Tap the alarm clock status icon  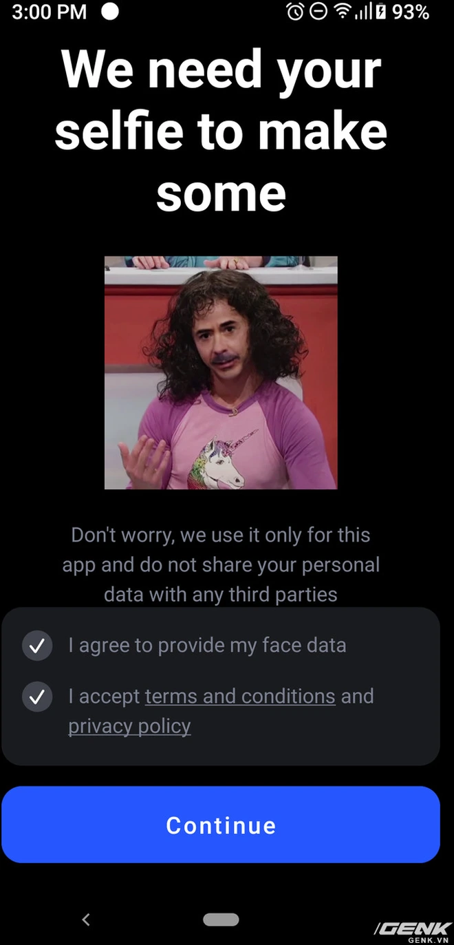(295, 12)
